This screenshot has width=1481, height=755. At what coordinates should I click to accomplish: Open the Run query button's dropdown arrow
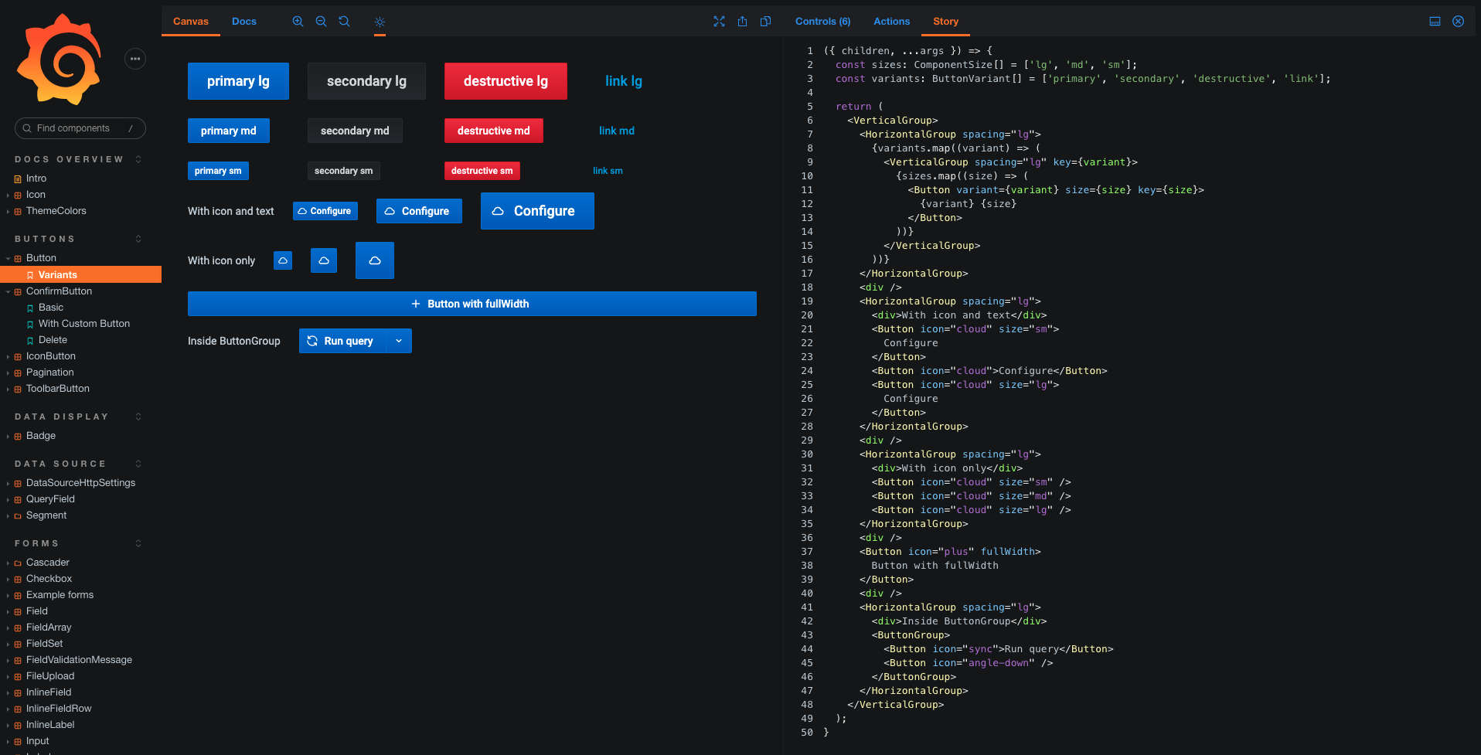pyautogui.click(x=398, y=341)
